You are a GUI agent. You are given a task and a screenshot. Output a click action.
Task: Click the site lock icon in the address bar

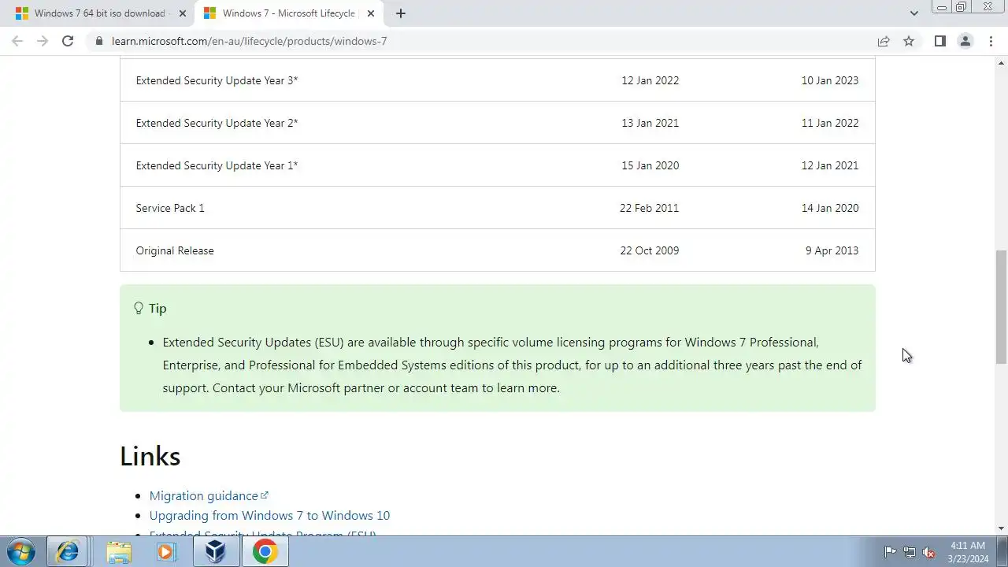(98, 41)
